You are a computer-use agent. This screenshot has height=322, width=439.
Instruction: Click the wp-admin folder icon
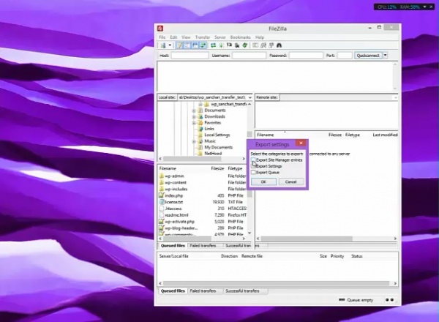161,176
